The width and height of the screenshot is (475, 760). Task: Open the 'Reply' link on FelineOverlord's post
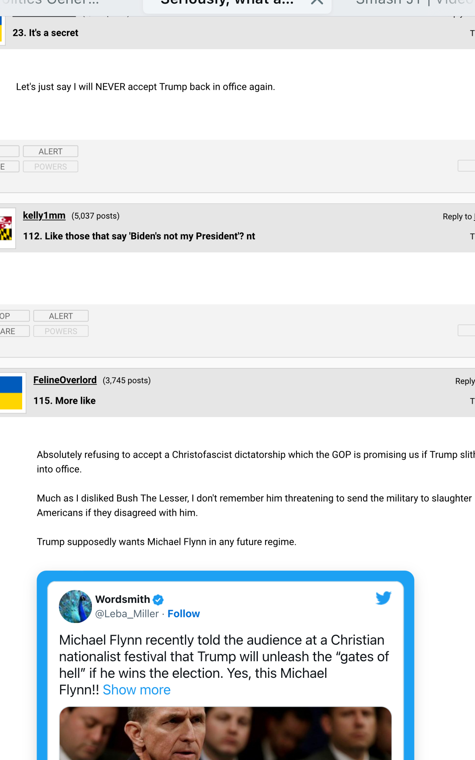coord(465,381)
